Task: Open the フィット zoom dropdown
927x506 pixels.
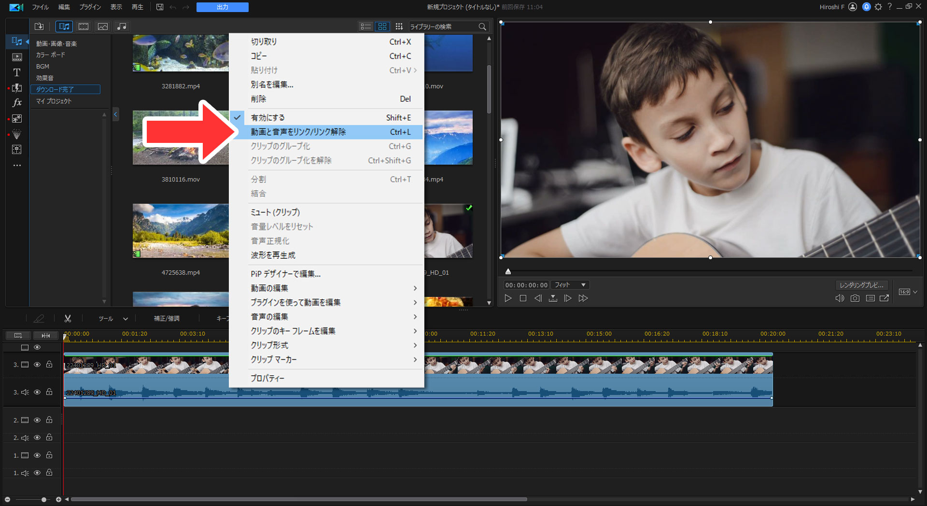Action: tap(570, 285)
